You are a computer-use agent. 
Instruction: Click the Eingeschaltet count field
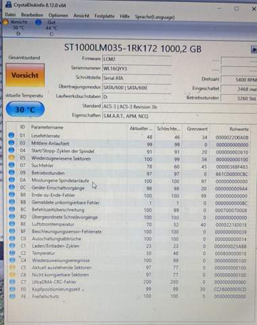point(239,89)
